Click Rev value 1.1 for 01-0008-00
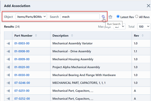 pyautogui.click(x=135, y=52)
